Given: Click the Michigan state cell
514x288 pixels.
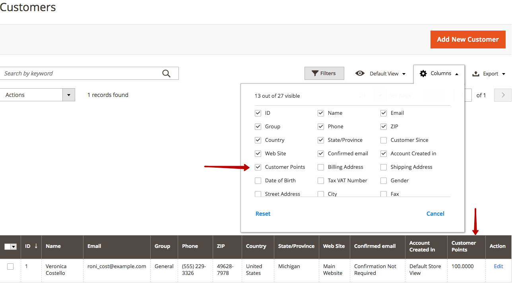Looking at the screenshot, I should 290,267.
